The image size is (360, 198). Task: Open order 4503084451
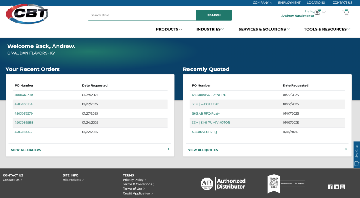click(23, 132)
